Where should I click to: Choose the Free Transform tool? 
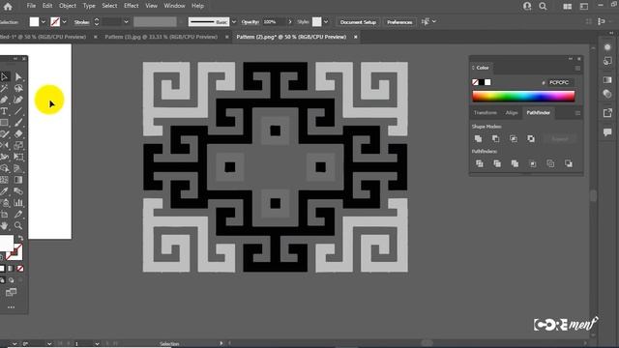tap(18, 157)
